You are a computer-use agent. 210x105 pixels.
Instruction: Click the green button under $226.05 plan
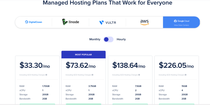tap(176, 104)
